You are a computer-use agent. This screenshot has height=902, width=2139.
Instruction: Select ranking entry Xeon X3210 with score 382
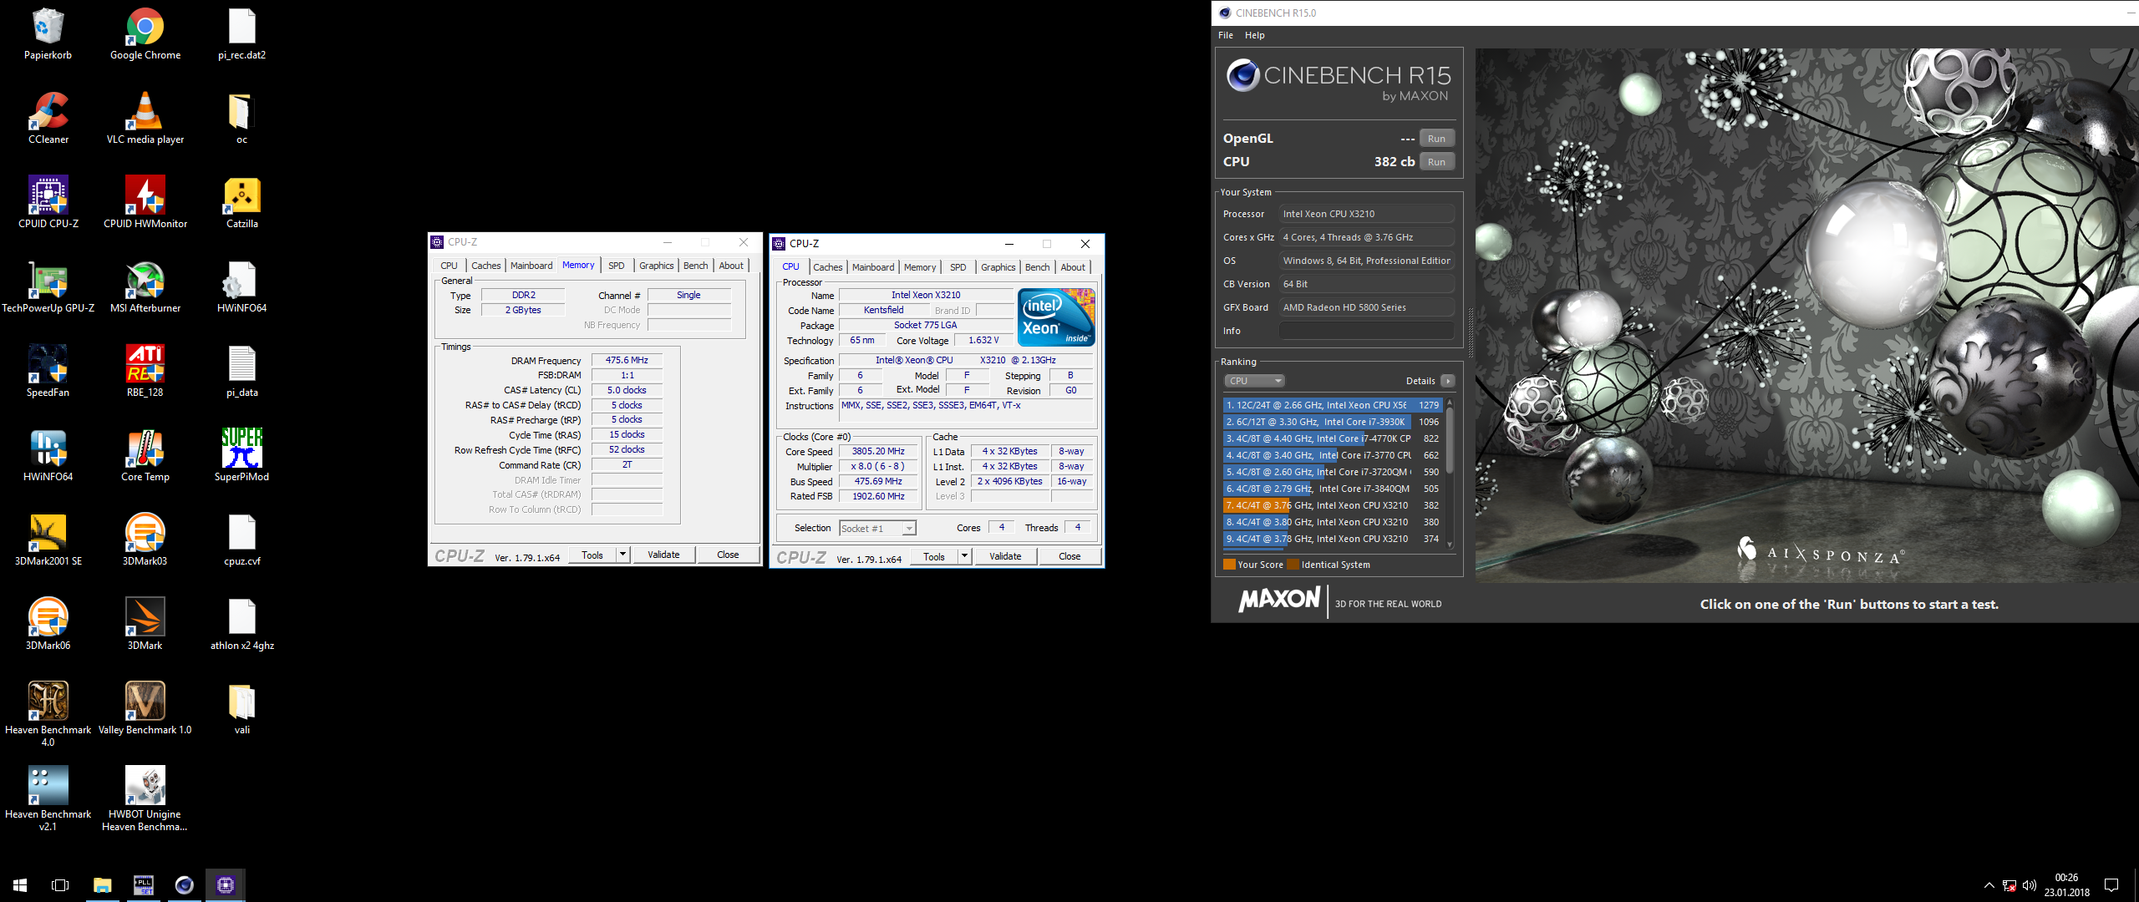tap(1334, 505)
